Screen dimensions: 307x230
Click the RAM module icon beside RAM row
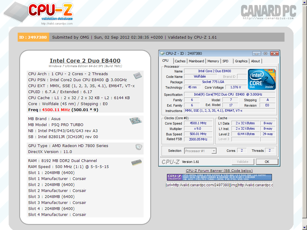click(136, 163)
